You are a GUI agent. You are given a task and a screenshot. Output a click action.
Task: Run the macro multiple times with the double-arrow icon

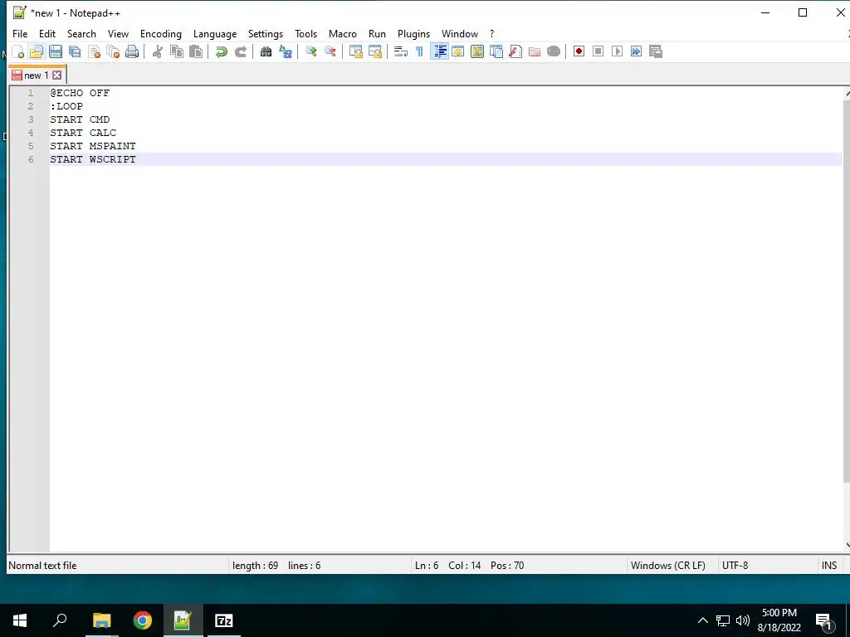637,51
